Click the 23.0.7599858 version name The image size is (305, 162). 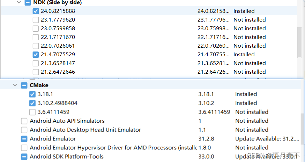tap(58, 29)
